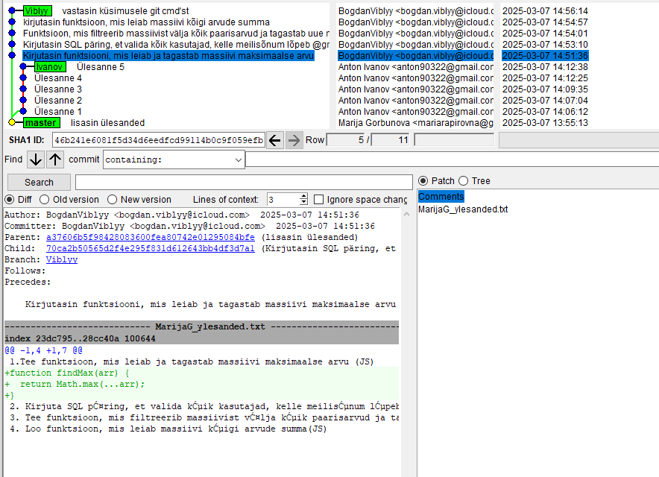This screenshot has height=477, width=659.
Task: Open parent commit link a37606b5f98428083600
Action: pos(150,237)
